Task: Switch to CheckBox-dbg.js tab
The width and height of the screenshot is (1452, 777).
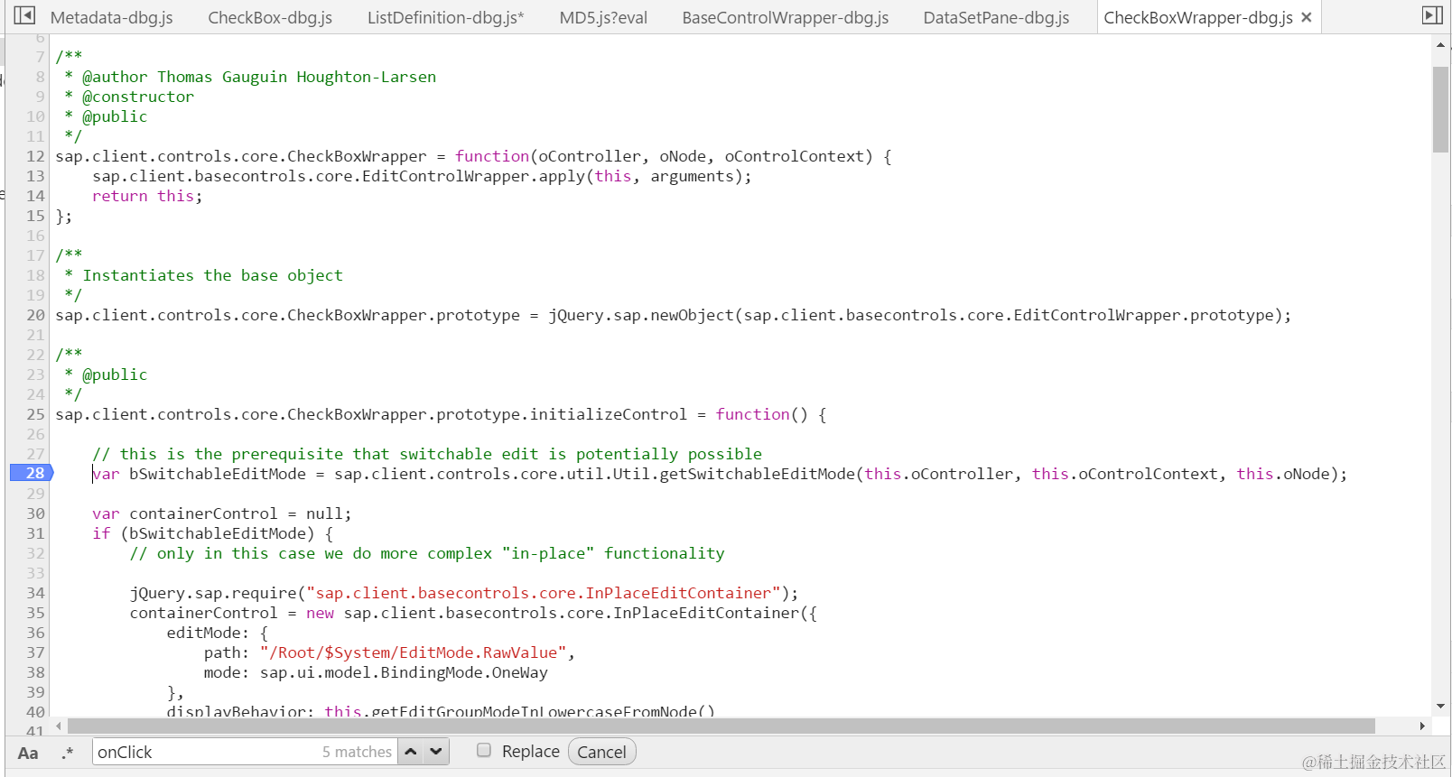Action: pyautogui.click(x=270, y=18)
